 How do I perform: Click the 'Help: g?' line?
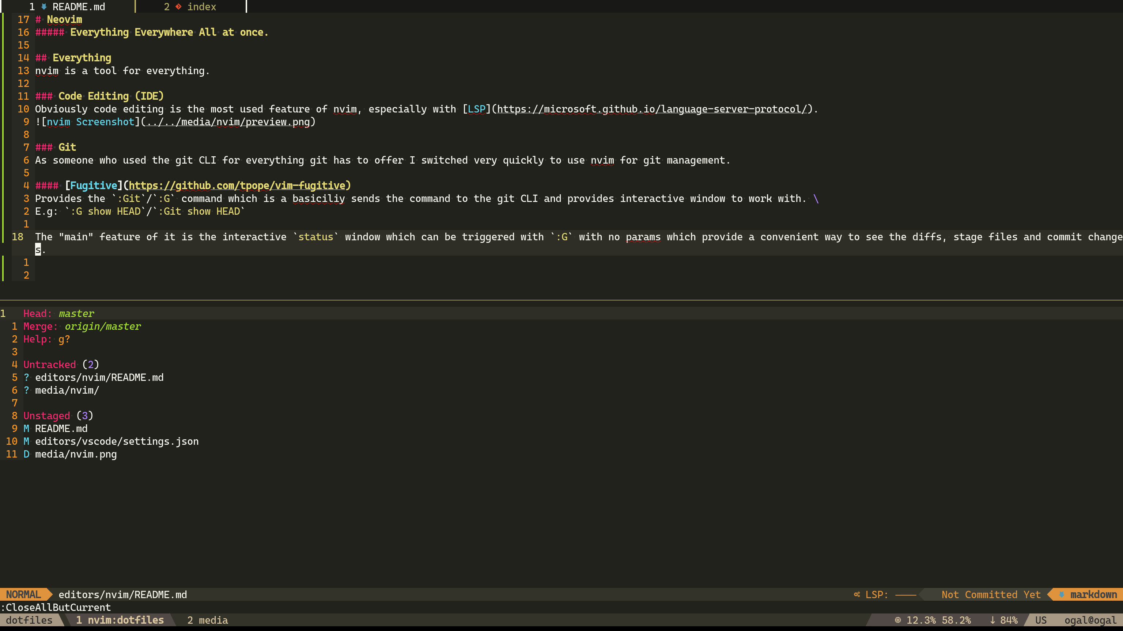coord(47,339)
